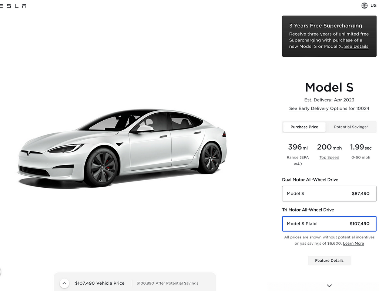Image resolution: width=379 pixels, height=291 pixels.
Task: Switch to the Purchase Price tab
Action: pyautogui.click(x=304, y=127)
